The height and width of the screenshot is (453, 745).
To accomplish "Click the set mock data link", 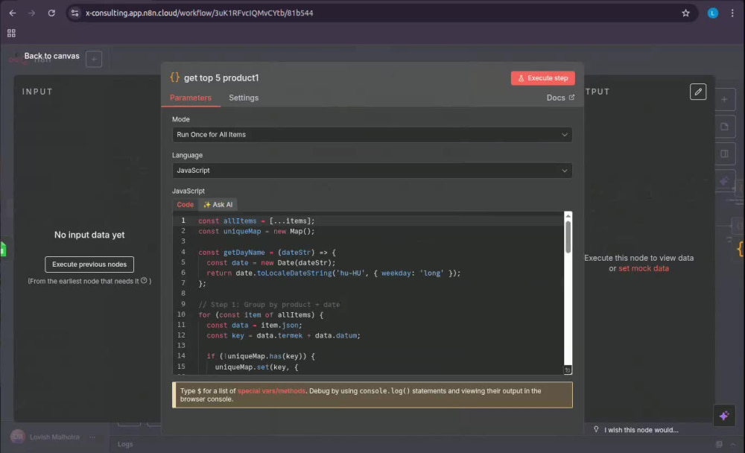I will [644, 268].
